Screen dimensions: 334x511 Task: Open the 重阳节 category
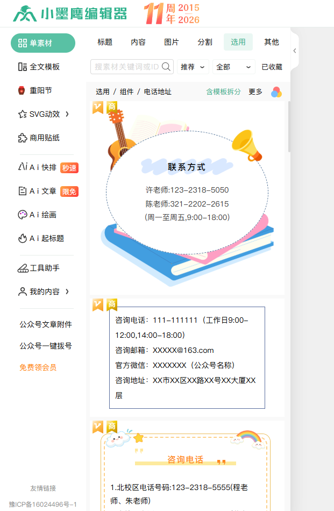click(x=41, y=90)
